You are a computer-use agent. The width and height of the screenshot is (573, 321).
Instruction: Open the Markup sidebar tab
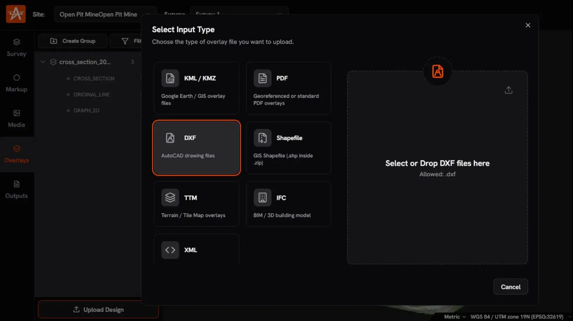tap(17, 83)
